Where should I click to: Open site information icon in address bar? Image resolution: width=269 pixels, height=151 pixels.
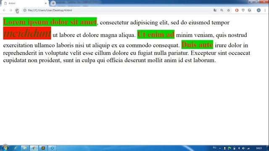[25, 10]
